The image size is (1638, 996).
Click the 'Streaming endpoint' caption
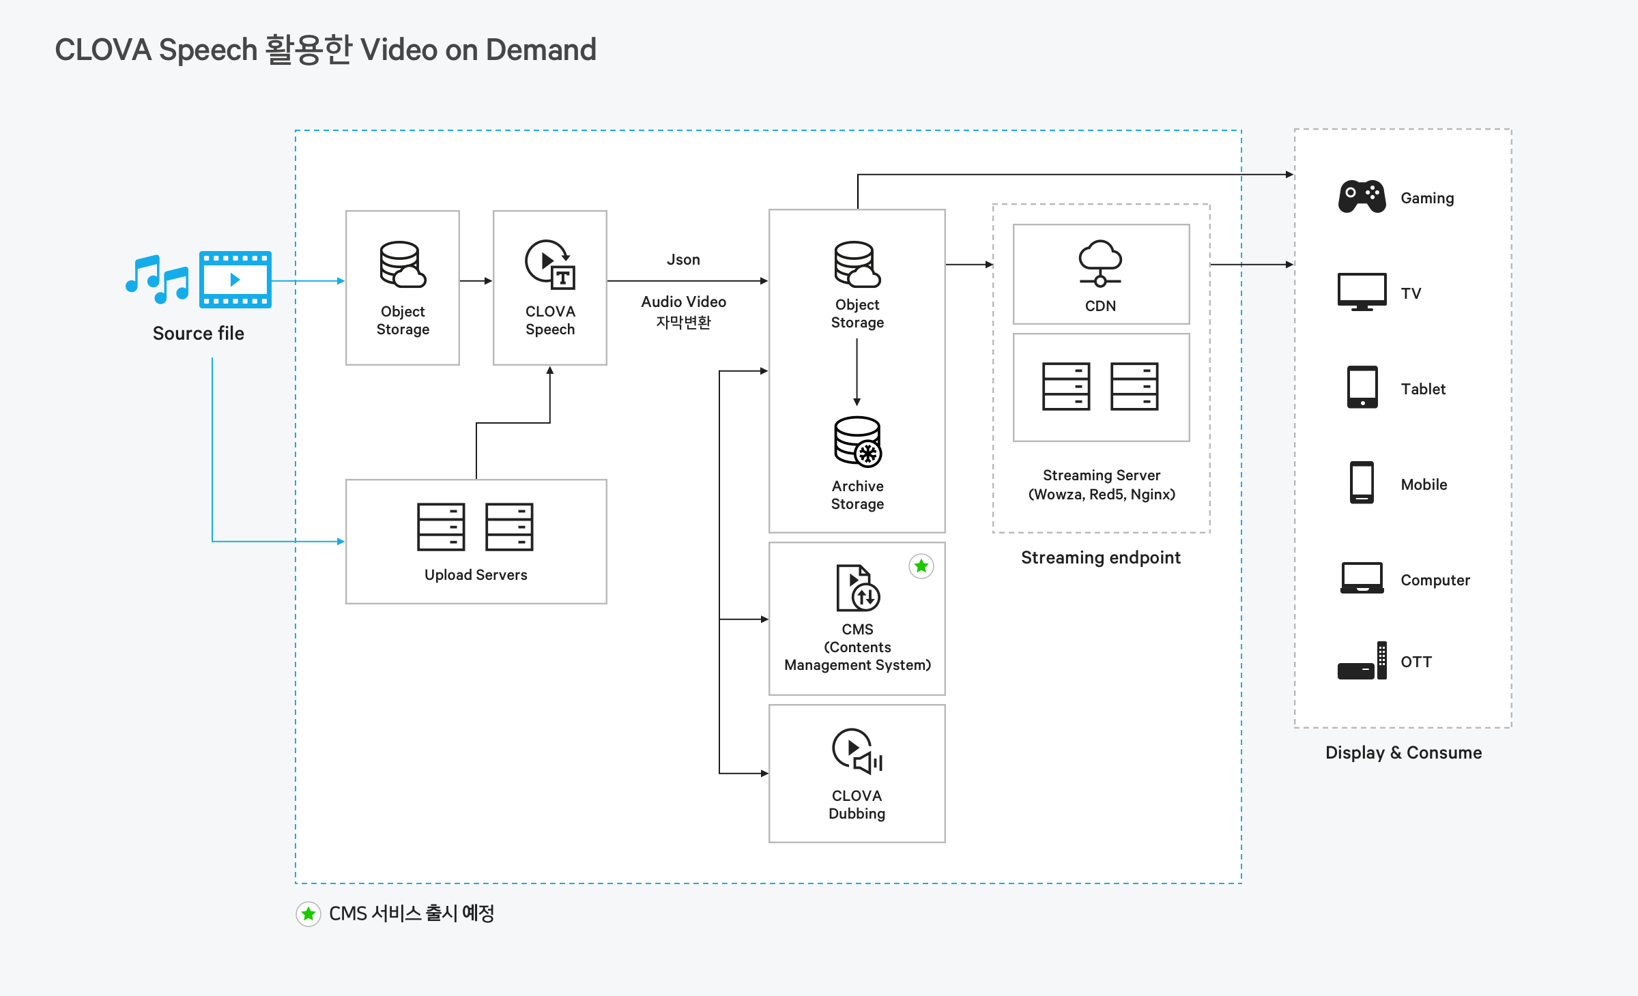(x=1101, y=558)
